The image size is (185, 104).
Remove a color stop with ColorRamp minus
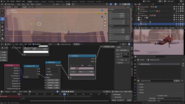pos(74,65)
